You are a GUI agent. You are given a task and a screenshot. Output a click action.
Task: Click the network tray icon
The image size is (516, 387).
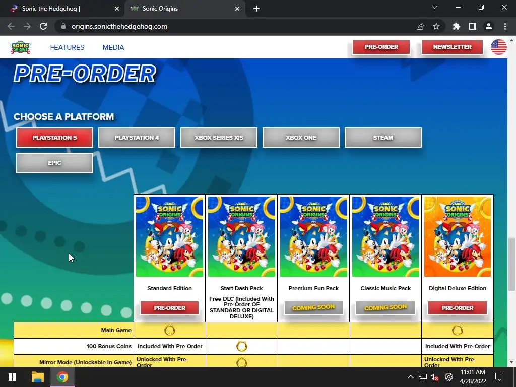423,377
